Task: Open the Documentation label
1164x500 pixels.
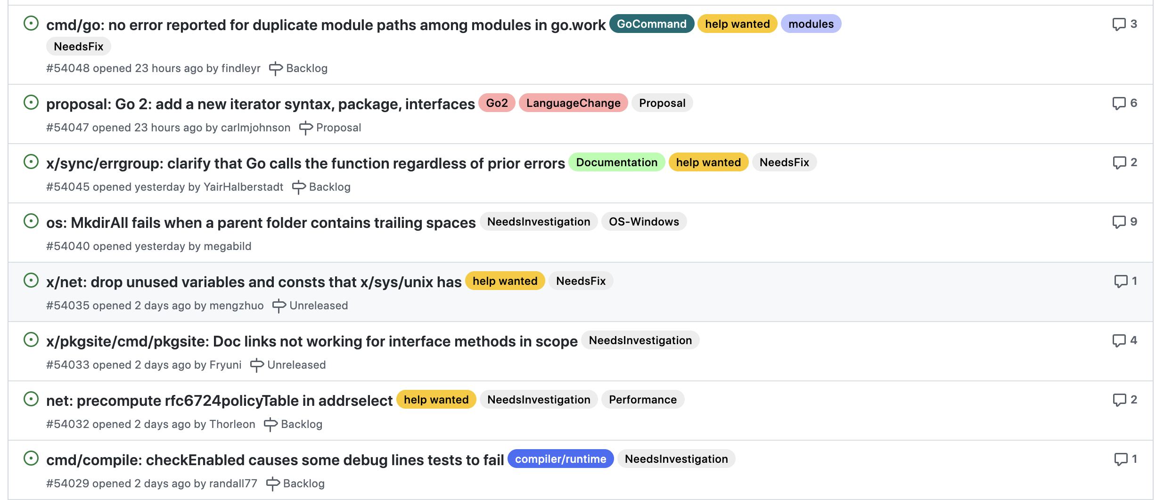Action: pos(616,162)
